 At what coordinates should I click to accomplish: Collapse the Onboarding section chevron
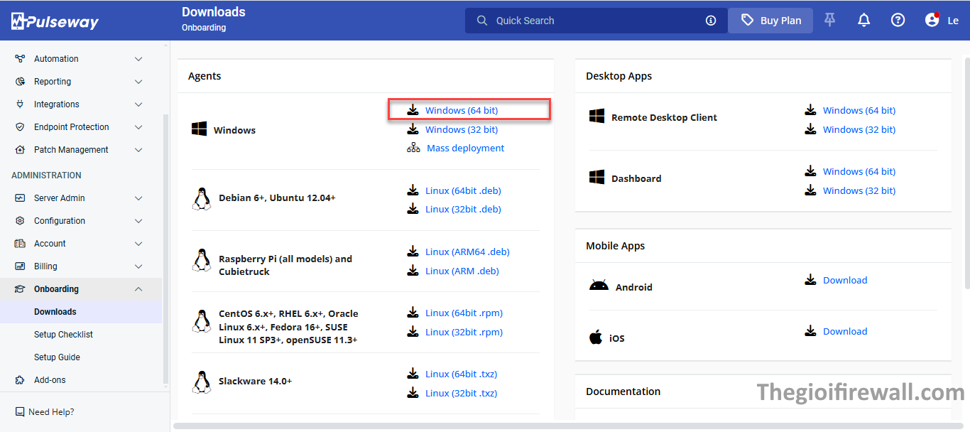[x=138, y=289]
